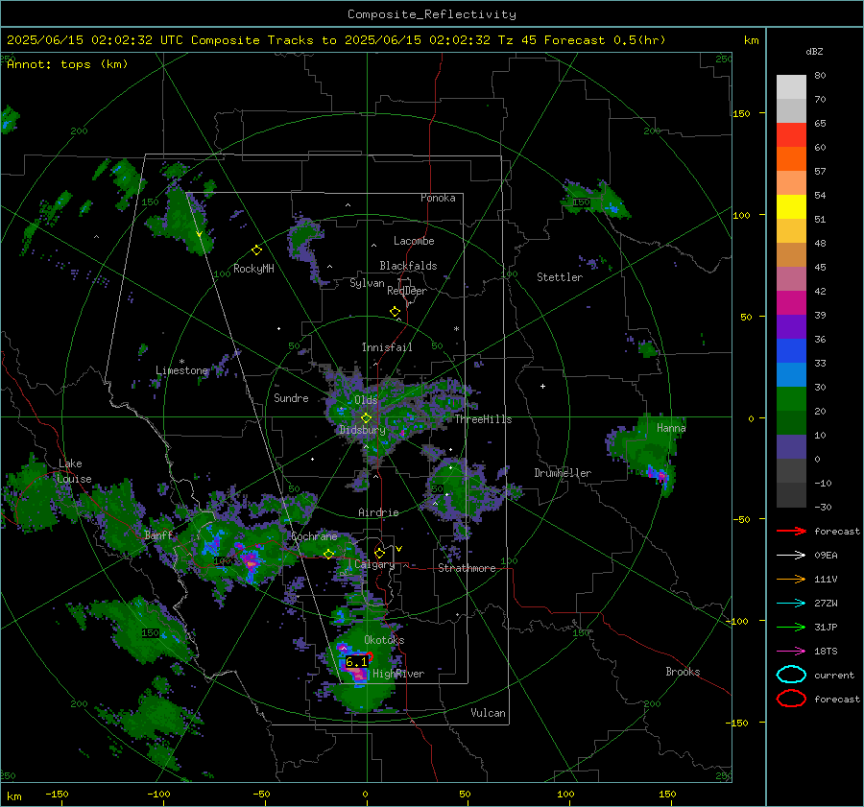Click the Innisfail label

click(x=387, y=347)
